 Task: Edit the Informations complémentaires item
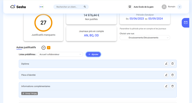pos(166,86)
